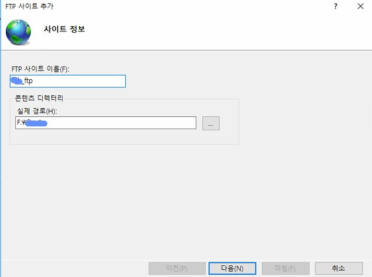Click the physical path (실제 경로) input field
372x277 pixels.
106,123
